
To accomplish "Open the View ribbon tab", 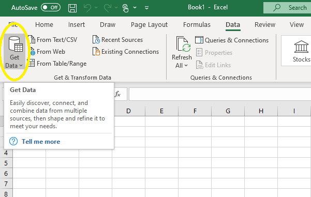I will (297, 25).
